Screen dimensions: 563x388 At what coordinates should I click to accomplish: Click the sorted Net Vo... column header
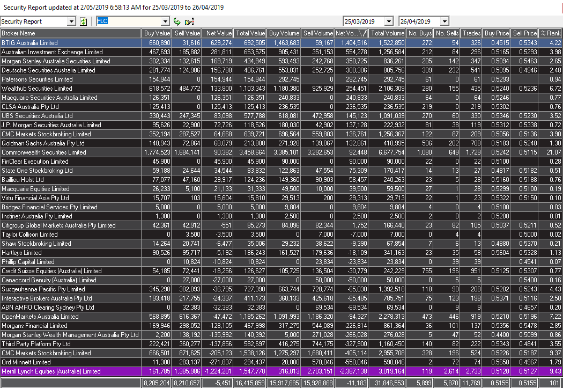351,33
